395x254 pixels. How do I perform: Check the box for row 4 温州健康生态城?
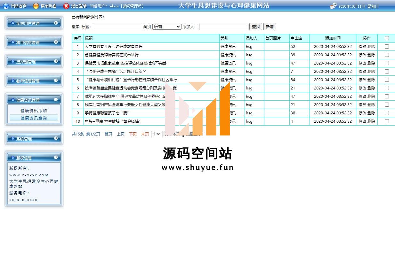coord(387,71)
